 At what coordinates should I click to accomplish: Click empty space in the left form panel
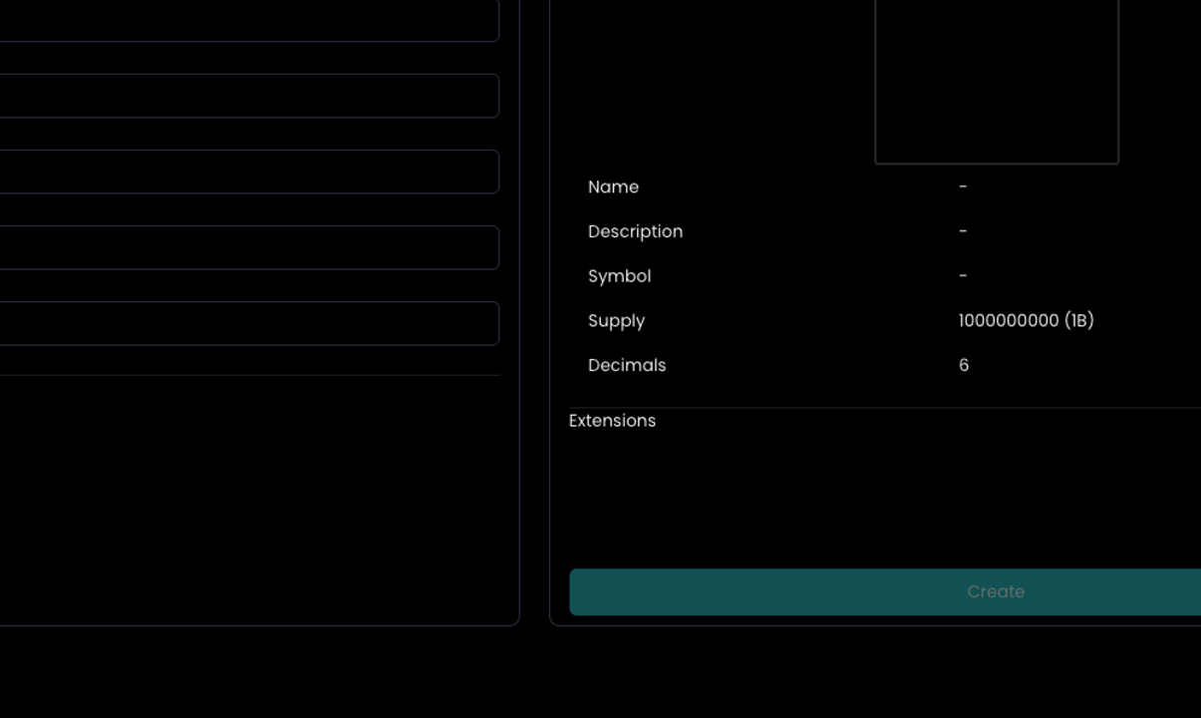[249, 499]
